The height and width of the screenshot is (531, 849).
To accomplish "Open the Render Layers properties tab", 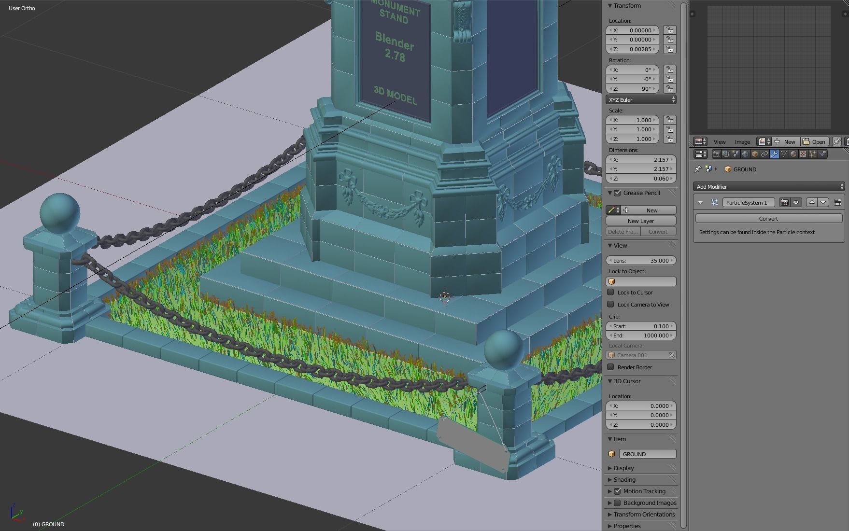I will (726, 154).
